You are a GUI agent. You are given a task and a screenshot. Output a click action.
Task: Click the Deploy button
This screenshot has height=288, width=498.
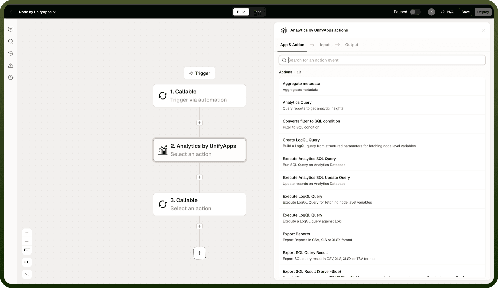[483, 12]
